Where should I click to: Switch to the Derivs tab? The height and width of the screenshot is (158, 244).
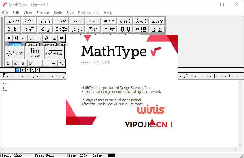tap(32, 44)
